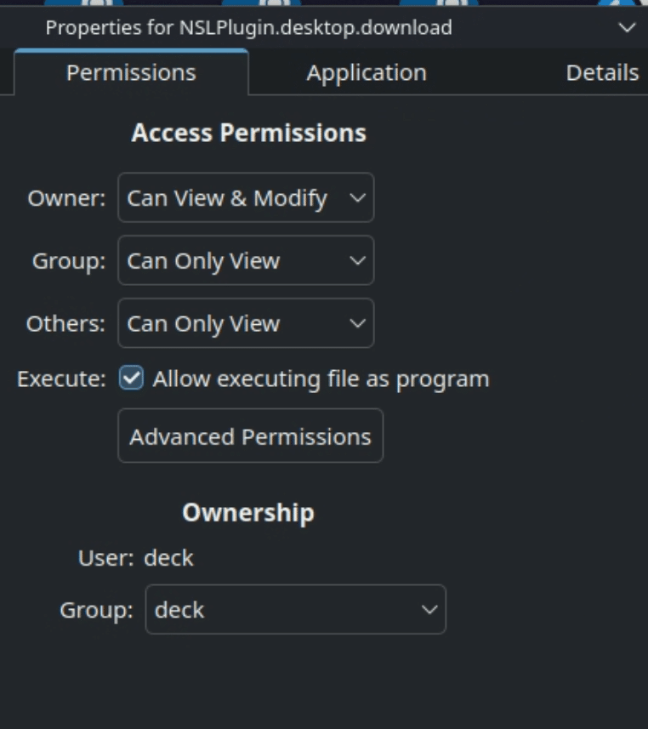
Task: Expand the Others permission combo box
Action: pyautogui.click(x=246, y=323)
